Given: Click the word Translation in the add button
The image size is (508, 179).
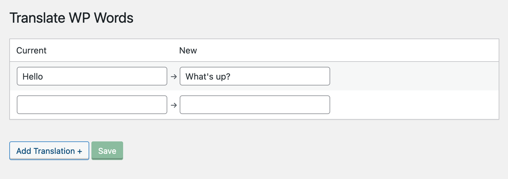Looking at the screenshot, I should 54,151.
